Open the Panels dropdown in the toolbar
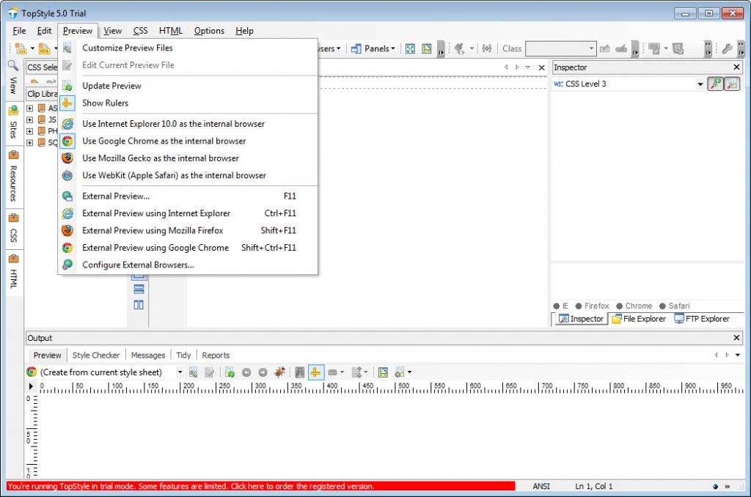The width and height of the screenshot is (751, 497). coord(373,48)
